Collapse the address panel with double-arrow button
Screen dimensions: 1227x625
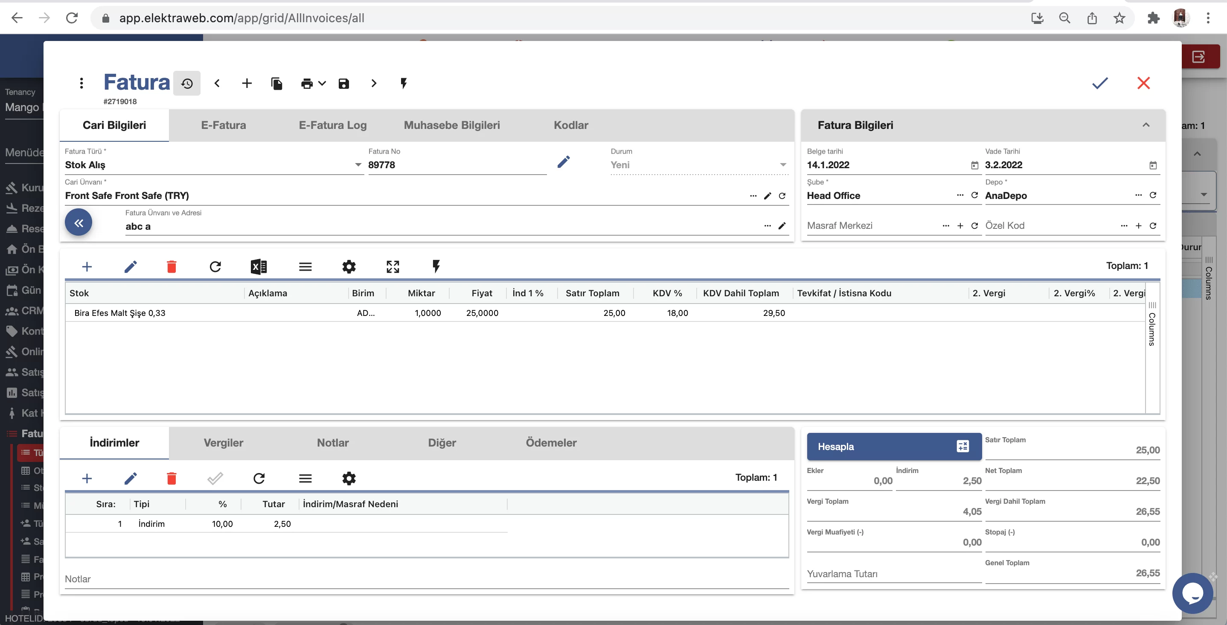pyautogui.click(x=79, y=222)
